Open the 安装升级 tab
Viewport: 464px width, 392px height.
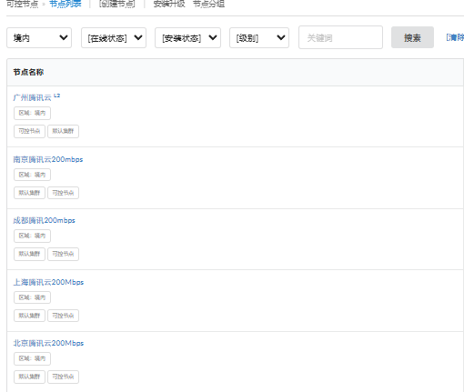point(169,4)
